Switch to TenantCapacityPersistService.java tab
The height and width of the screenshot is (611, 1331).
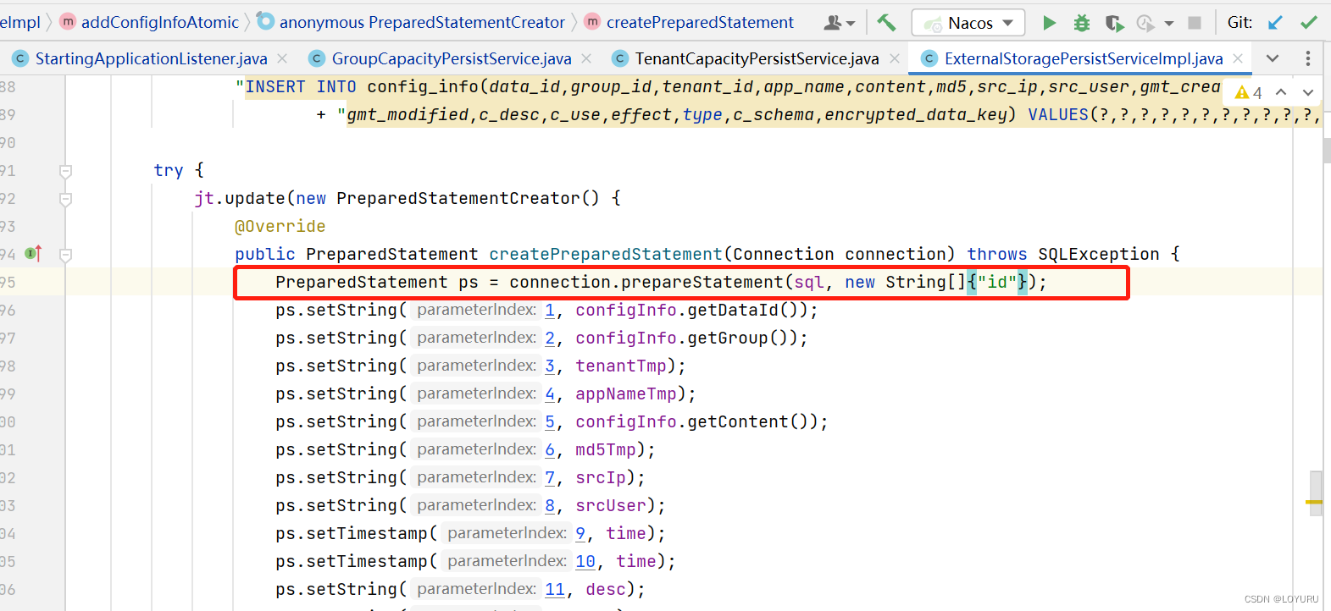[x=757, y=58]
